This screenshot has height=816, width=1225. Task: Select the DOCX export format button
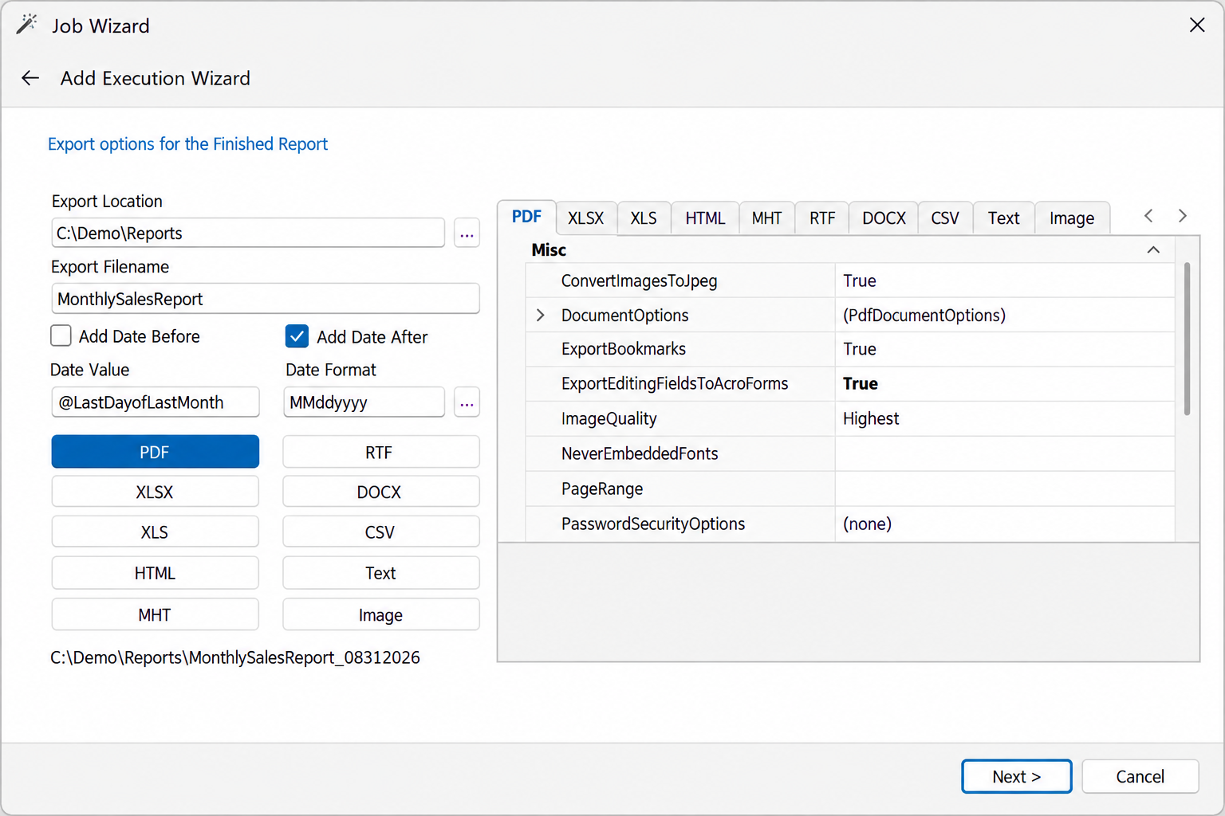point(380,492)
